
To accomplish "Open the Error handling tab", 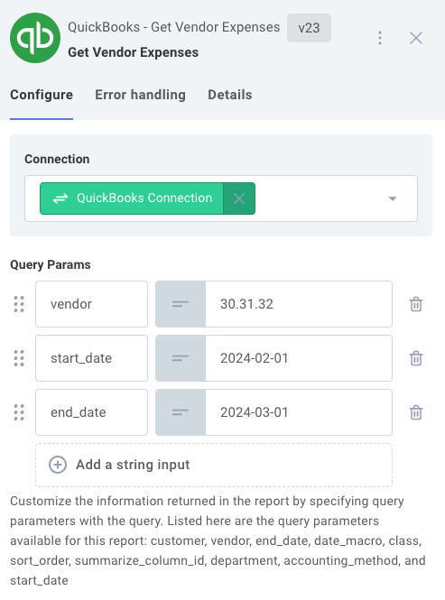I will (140, 95).
